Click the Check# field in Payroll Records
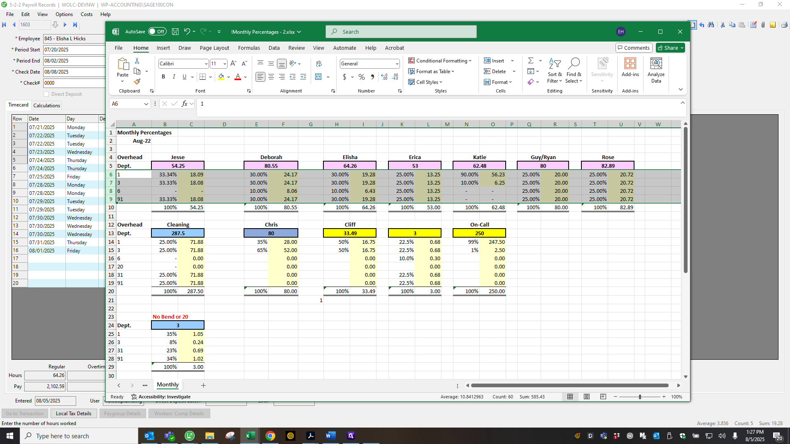The width and height of the screenshot is (790, 444). click(x=74, y=83)
